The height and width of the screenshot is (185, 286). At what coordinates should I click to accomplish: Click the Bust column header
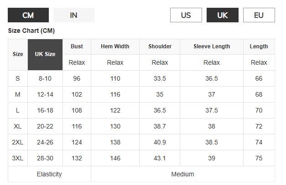pos(77,46)
